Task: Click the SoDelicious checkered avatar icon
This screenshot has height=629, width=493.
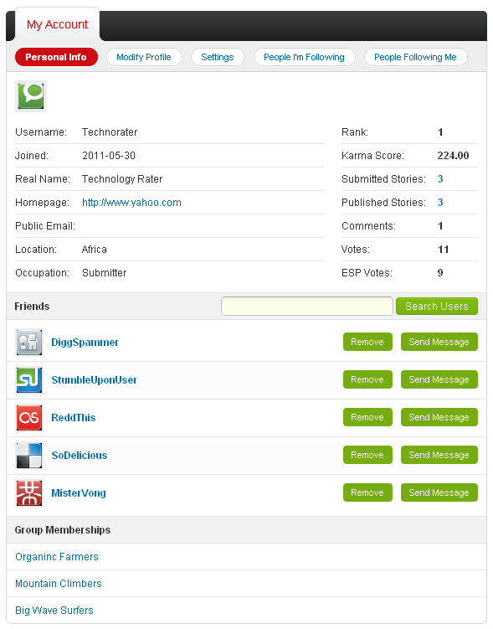Action: click(x=29, y=456)
